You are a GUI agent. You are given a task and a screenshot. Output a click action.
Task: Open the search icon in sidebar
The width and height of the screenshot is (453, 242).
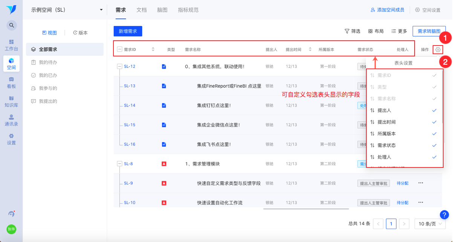(x=11, y=25)
